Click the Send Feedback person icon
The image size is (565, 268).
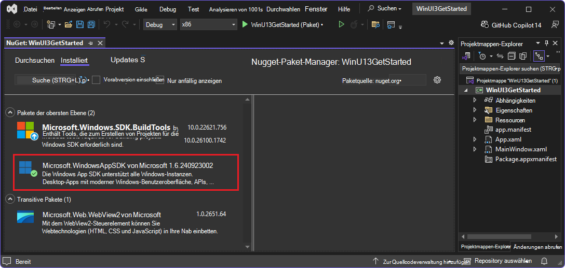click(555, 25)
